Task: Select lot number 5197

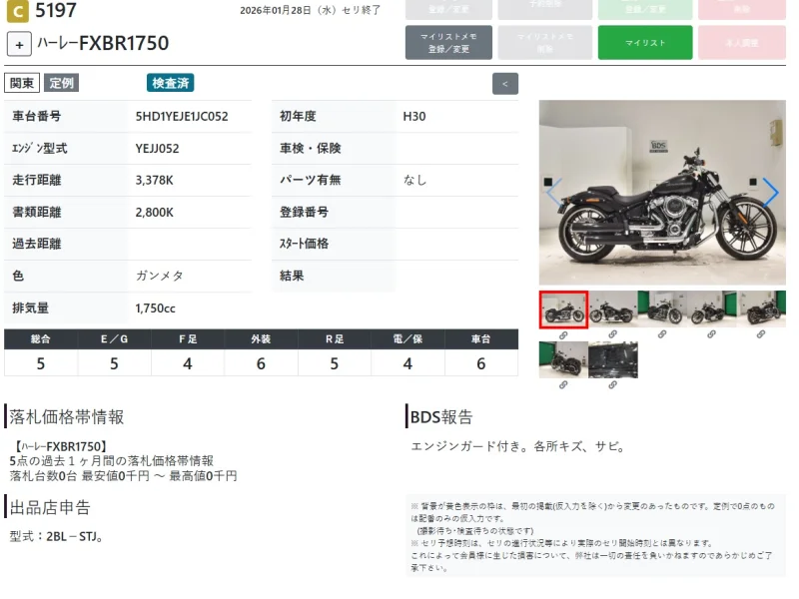Action: pos(56,11)
